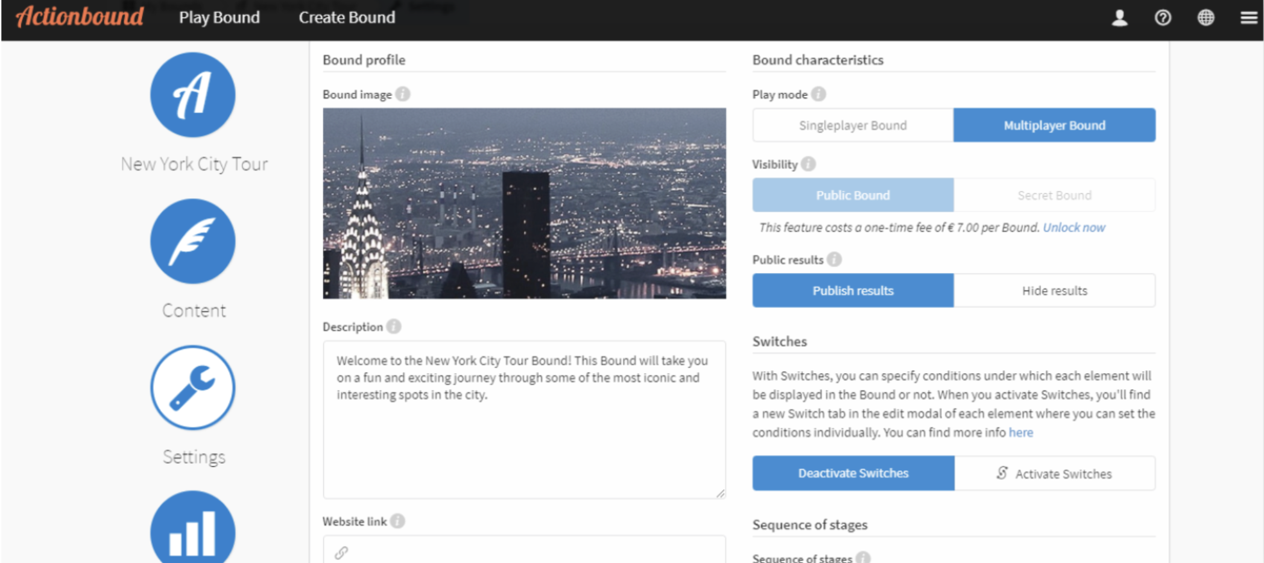Click the info icon beside Sequence of stages label
This screenshot has height=563, width=1264.
(863, 558)
